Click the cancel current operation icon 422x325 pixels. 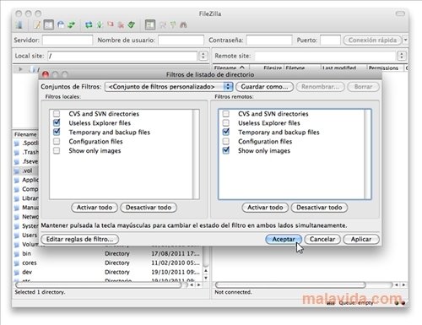111,24
